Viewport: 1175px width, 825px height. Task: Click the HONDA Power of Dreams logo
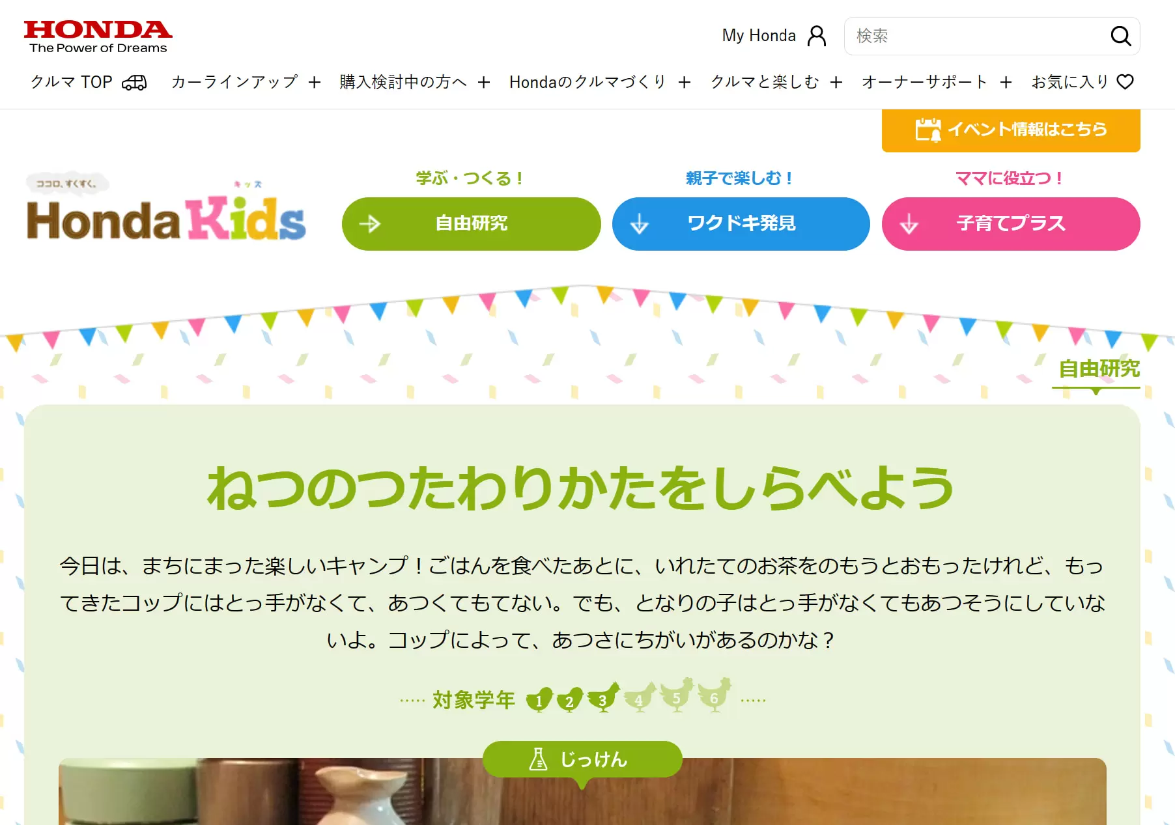pyautogui.click(x=98, y=37)
